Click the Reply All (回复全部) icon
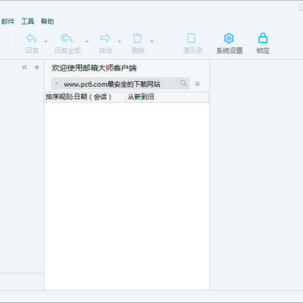This screenshot has height=303, width=303. (66, 38)
